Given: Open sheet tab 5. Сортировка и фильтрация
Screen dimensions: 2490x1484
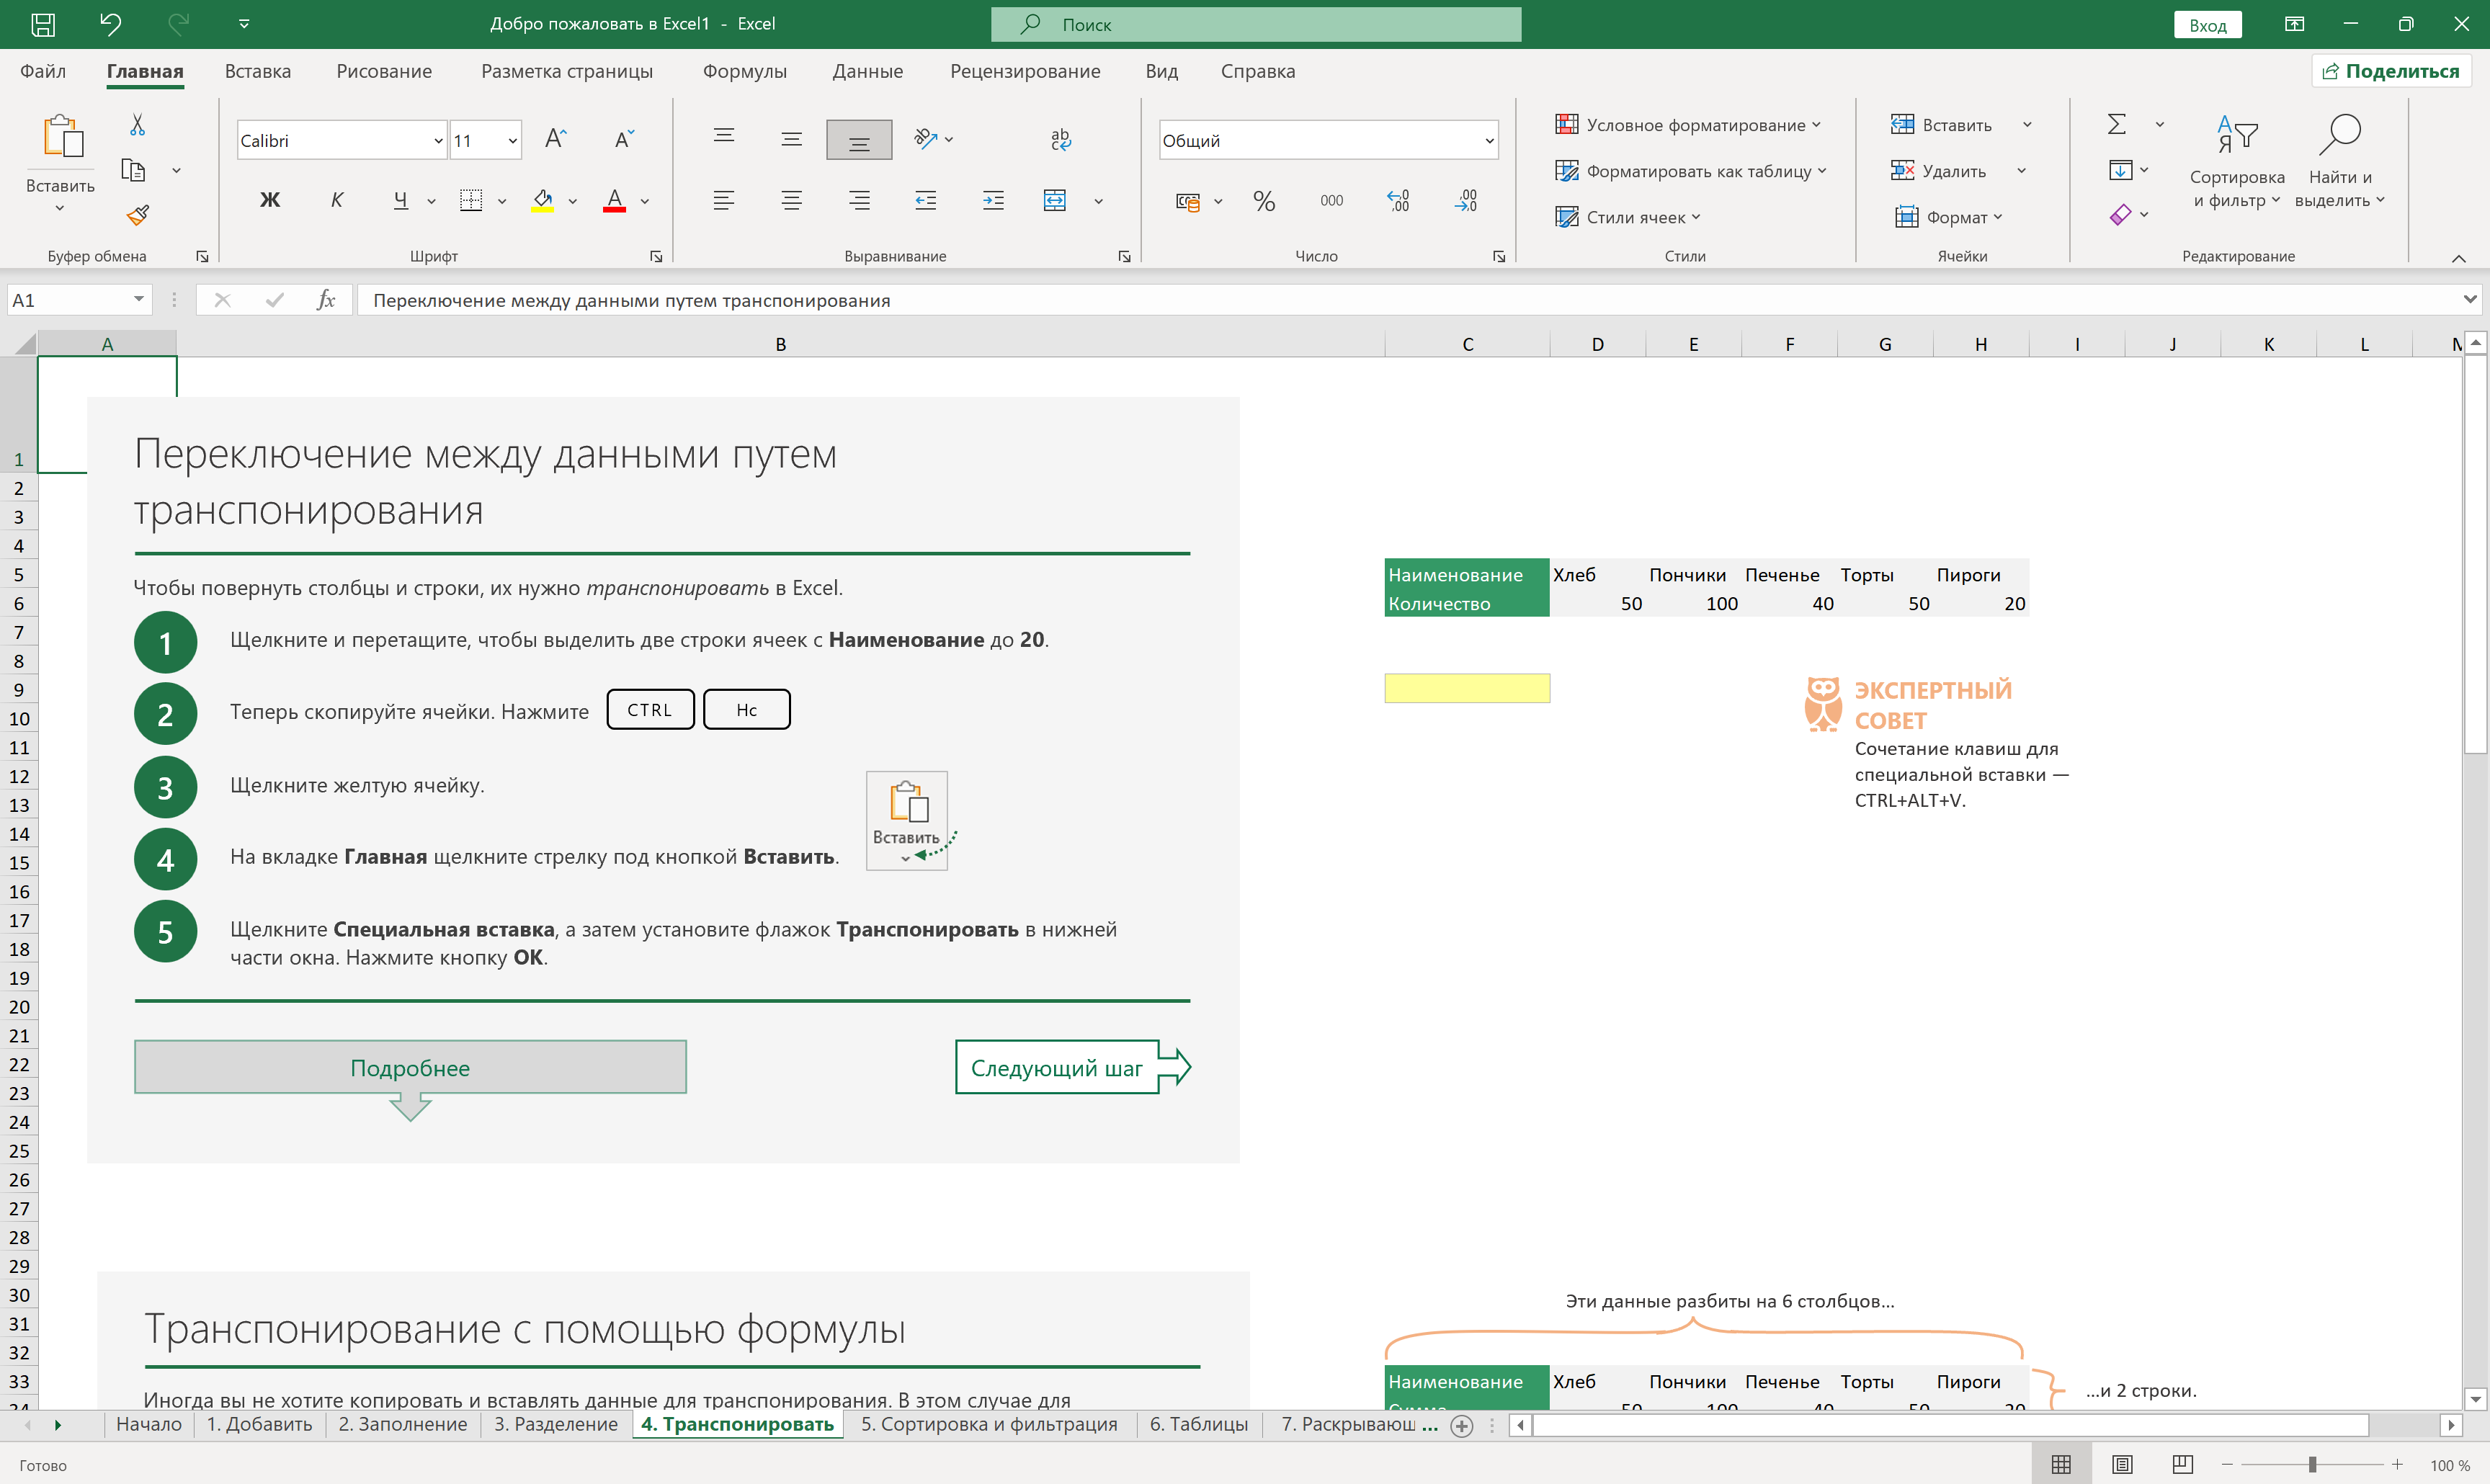Looking at the screenshot, I should pyautogui.click(x=989, y=1424).
